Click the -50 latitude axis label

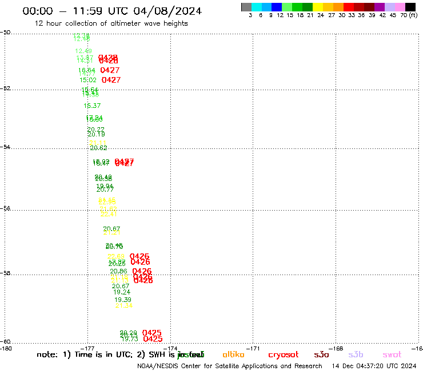coord(5,33)
